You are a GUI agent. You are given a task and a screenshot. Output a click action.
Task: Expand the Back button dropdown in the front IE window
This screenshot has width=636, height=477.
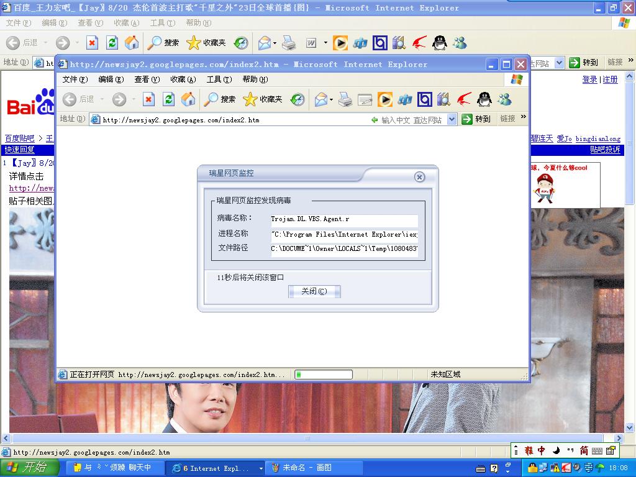[x=102, y=99]
